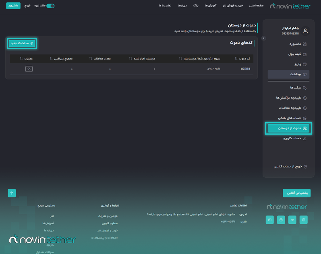Open پشتیبانی آنلاین support chat button
The height and width of the screenshot is (254, 321).
click(297, 193)
